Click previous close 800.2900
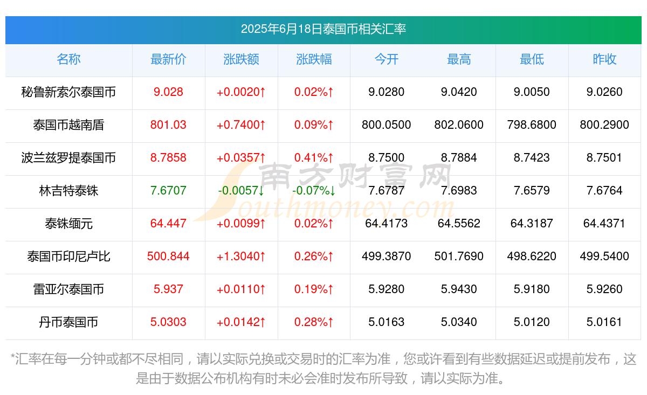This screenshot has height=395, width=647. [604, 125]
